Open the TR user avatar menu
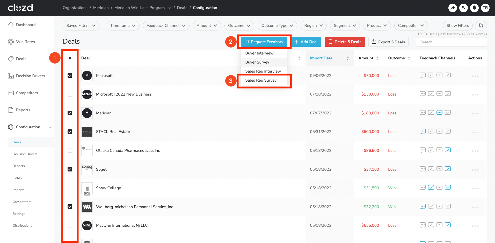Image resolution: width=495 pixels, height=243 pixels. 485,8
